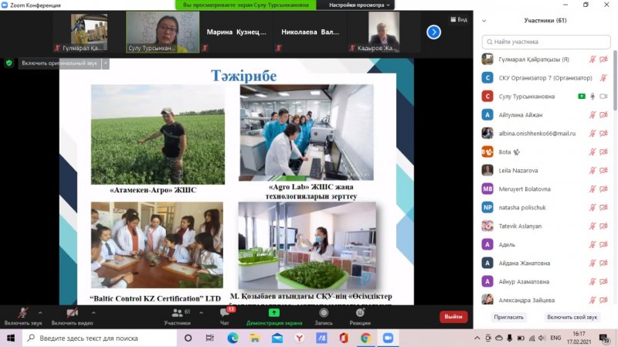Viewport: 618px width, 347px height.
Task: Click Включить свой звук button
Action: coord(572,317)
